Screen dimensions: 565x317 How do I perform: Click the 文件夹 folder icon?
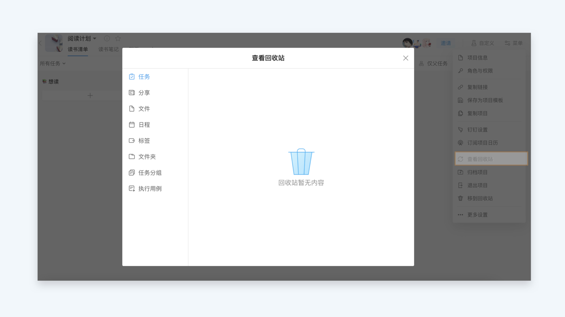pos(132,157)
